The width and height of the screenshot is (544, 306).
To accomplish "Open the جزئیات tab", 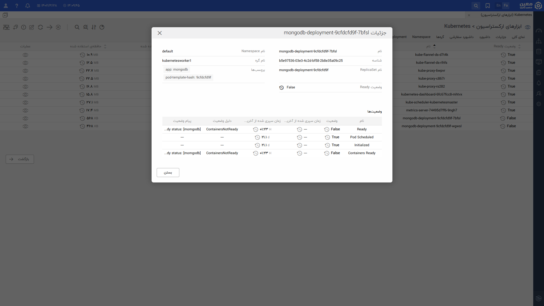I will (x=501, y=37).
